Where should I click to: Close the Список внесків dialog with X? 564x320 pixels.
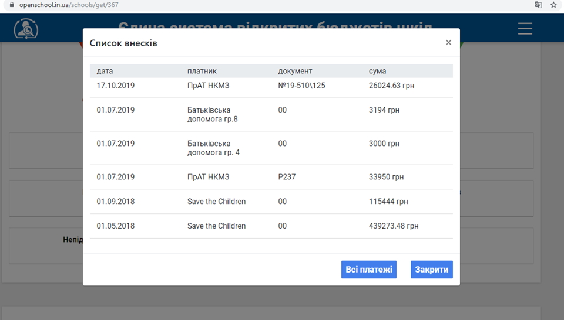(448, 43)
